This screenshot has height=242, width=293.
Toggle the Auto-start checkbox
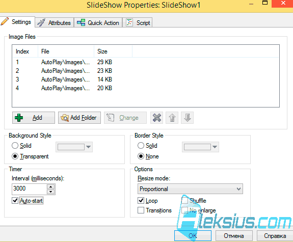pos(15,201)
